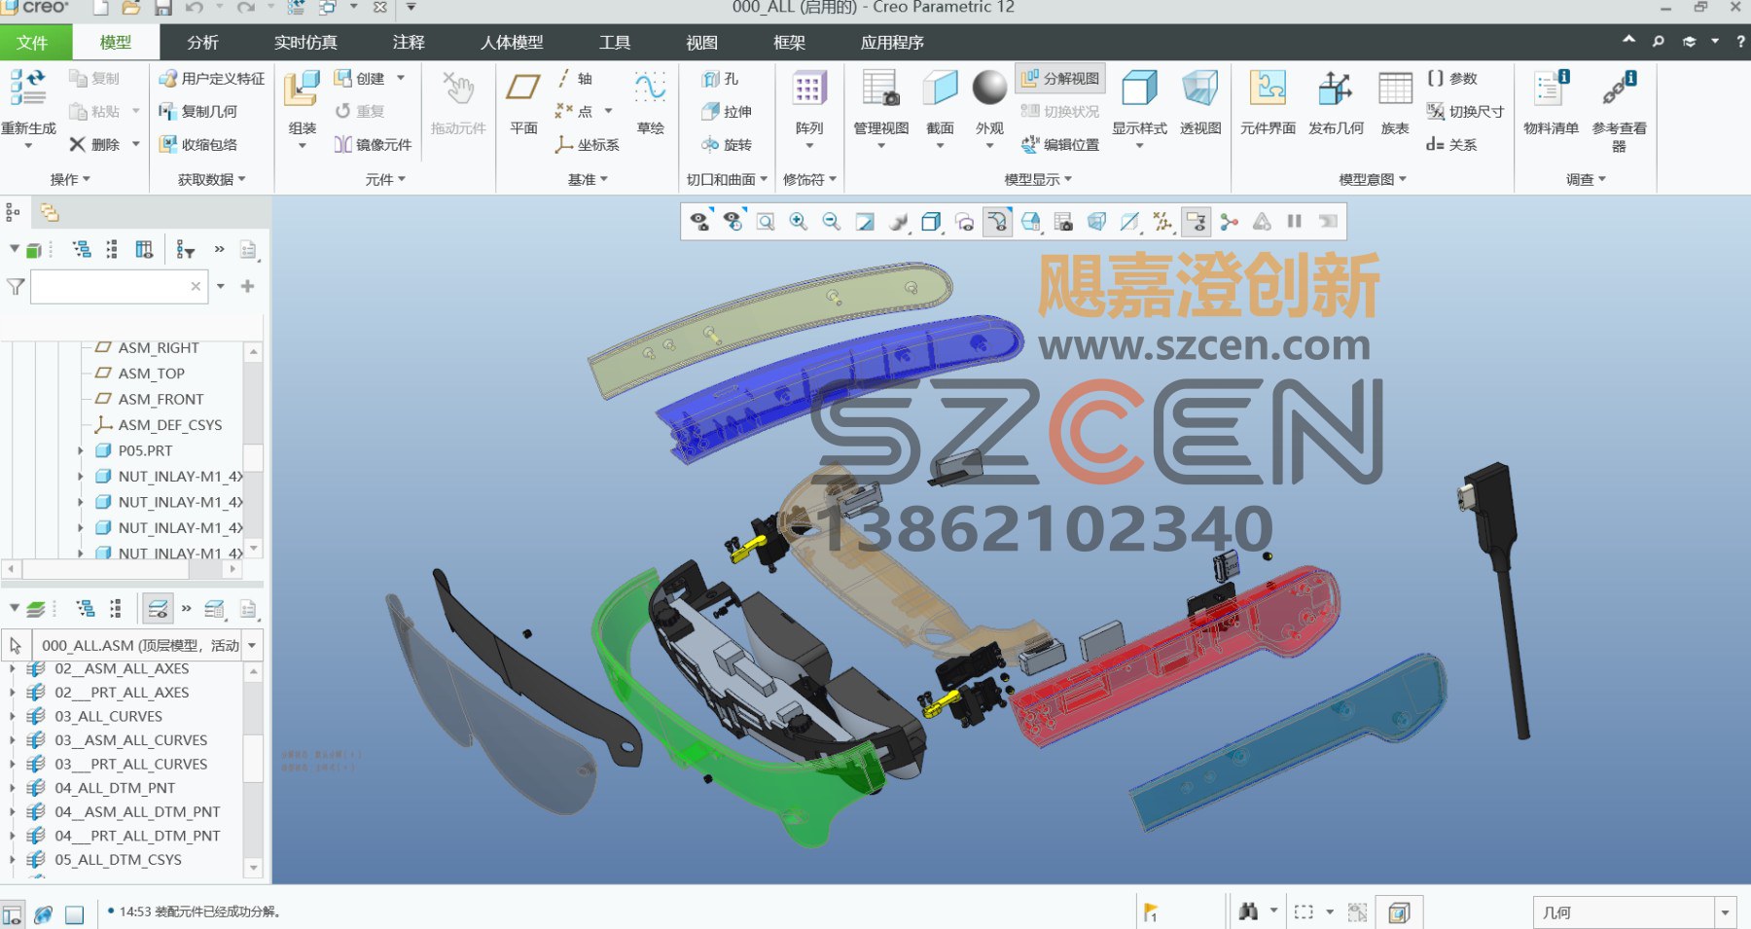The height and width of the screenshot is (929, 1751).
Task: Open the 几何 selection filter combo box
Action: click(x=1634, y=912)
